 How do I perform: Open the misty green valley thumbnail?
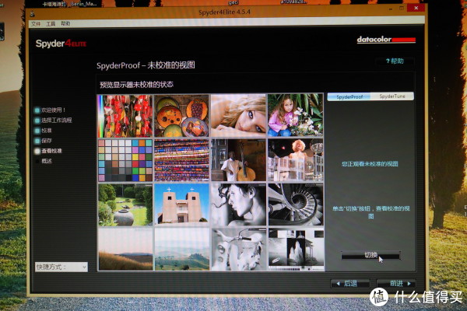[181, 250]
